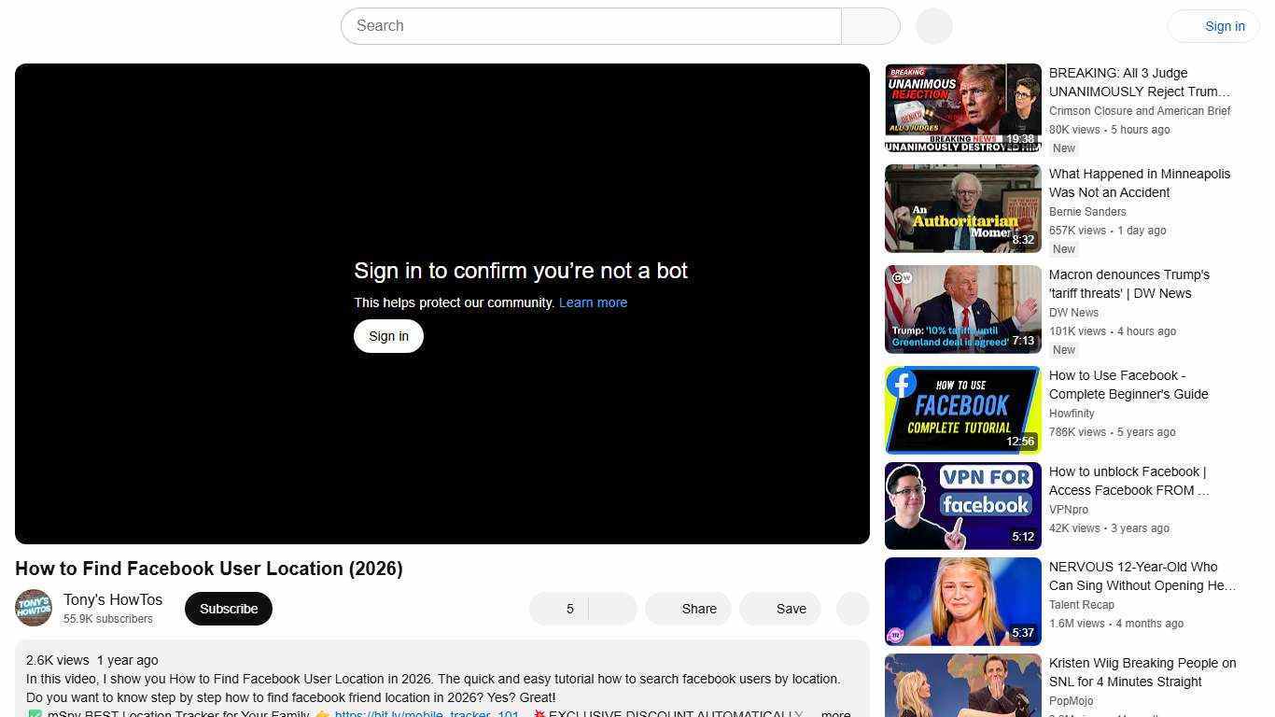This screenshot has width=1275, height=717.
Task: Click the Save icon button
Action: point(779,608)
